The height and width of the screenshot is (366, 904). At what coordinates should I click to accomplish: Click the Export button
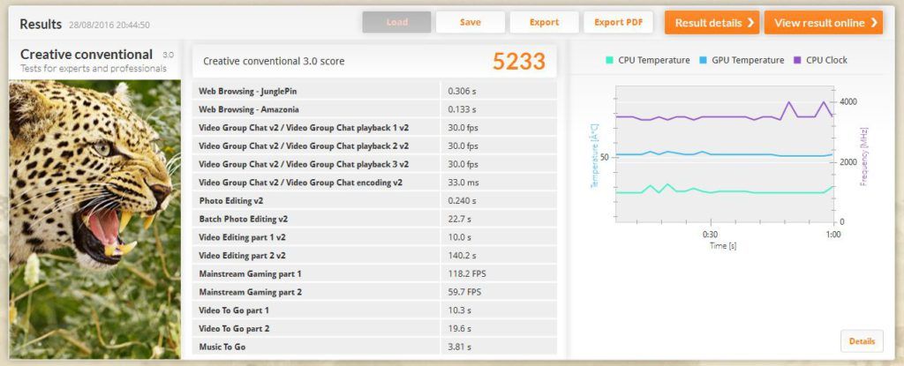[x=544, y=22]
